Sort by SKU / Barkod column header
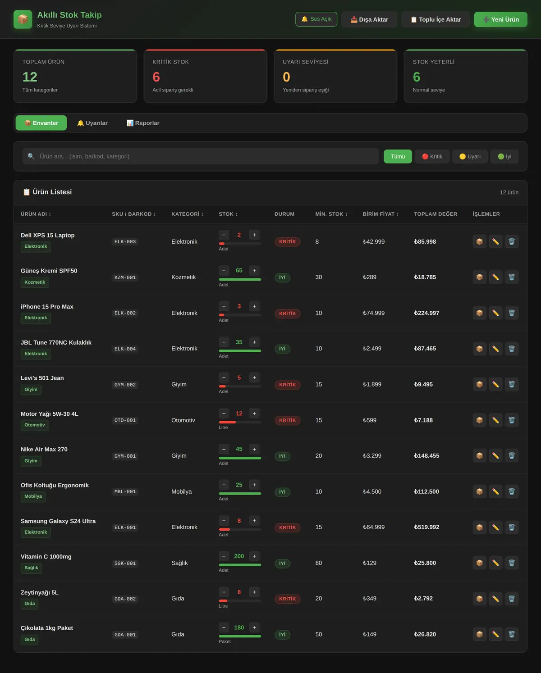 coord(134,214)
